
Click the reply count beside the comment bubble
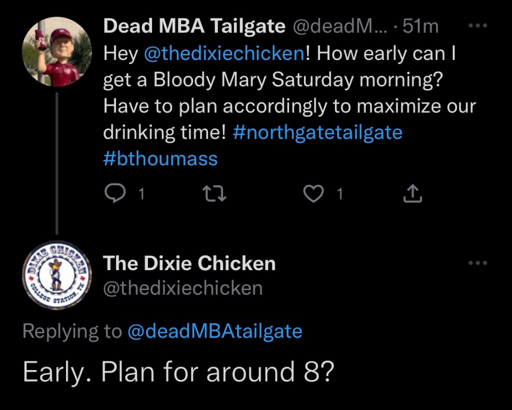click(141, 195)
